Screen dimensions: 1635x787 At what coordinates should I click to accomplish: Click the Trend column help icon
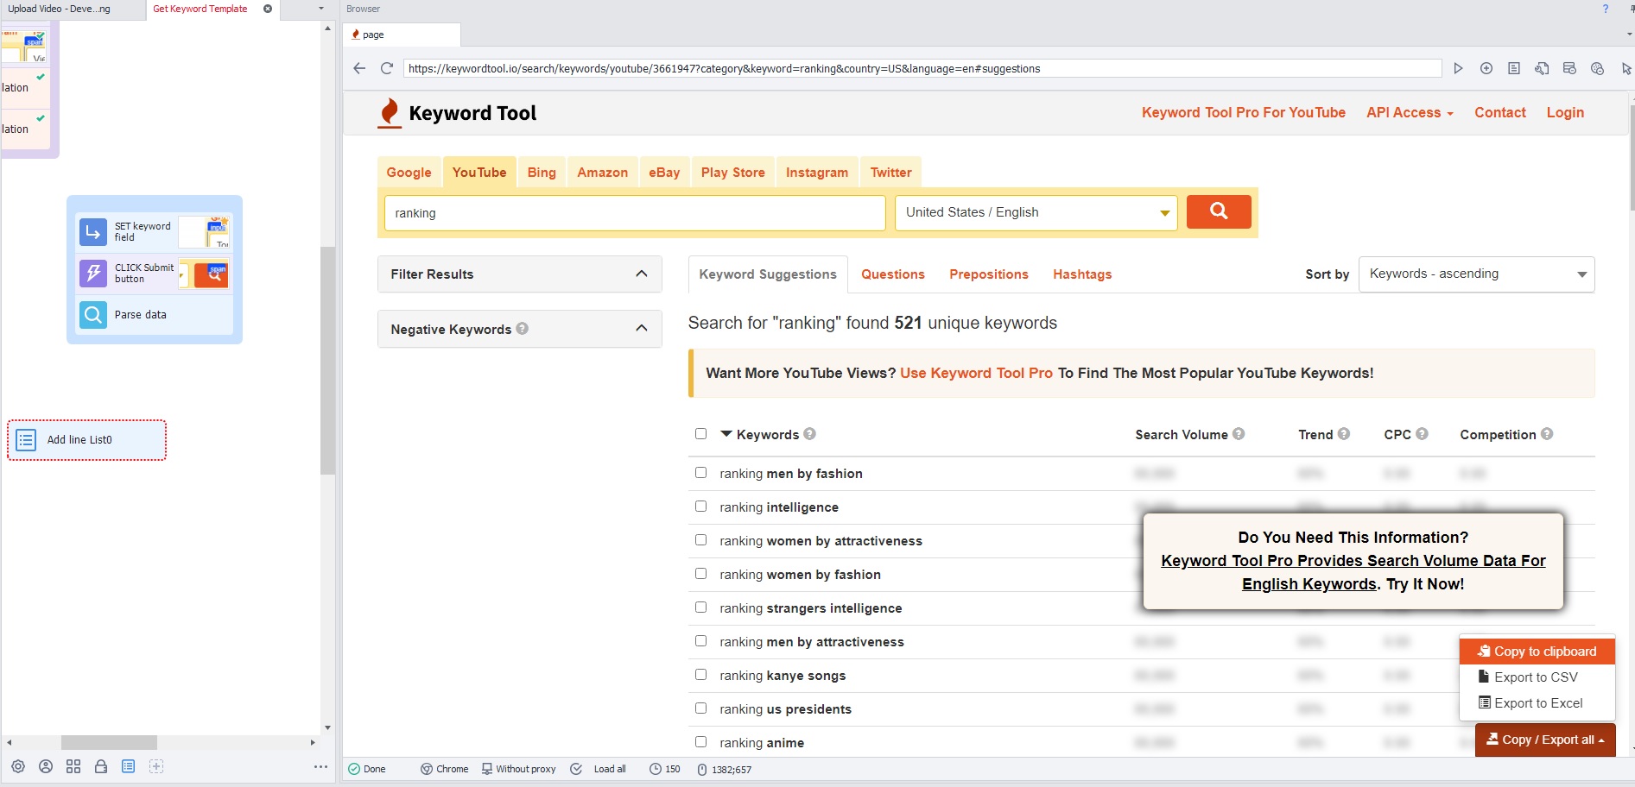(x=1344, y=434)
